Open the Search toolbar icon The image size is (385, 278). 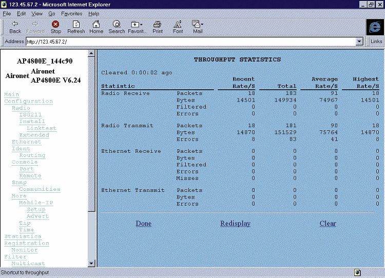point(117,27)
